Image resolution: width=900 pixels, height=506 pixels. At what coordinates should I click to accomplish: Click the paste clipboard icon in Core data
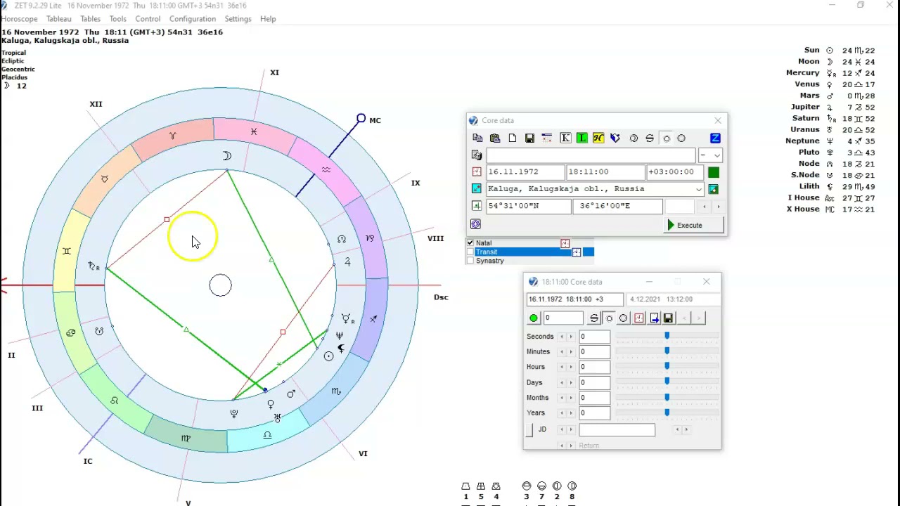(495, 138)
